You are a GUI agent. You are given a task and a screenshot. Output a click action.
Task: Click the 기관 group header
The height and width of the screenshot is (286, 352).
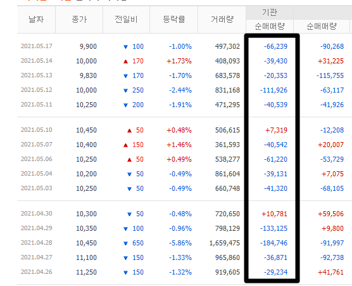(270, 13)
